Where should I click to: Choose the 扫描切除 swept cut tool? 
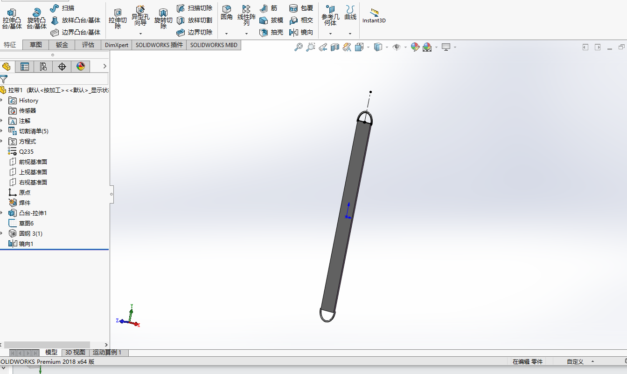pyautogui.click(x=195, y=8)
